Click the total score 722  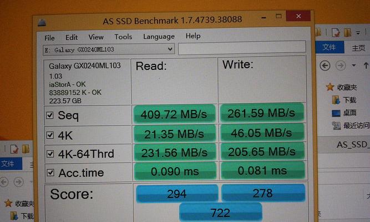coord(220,213)
